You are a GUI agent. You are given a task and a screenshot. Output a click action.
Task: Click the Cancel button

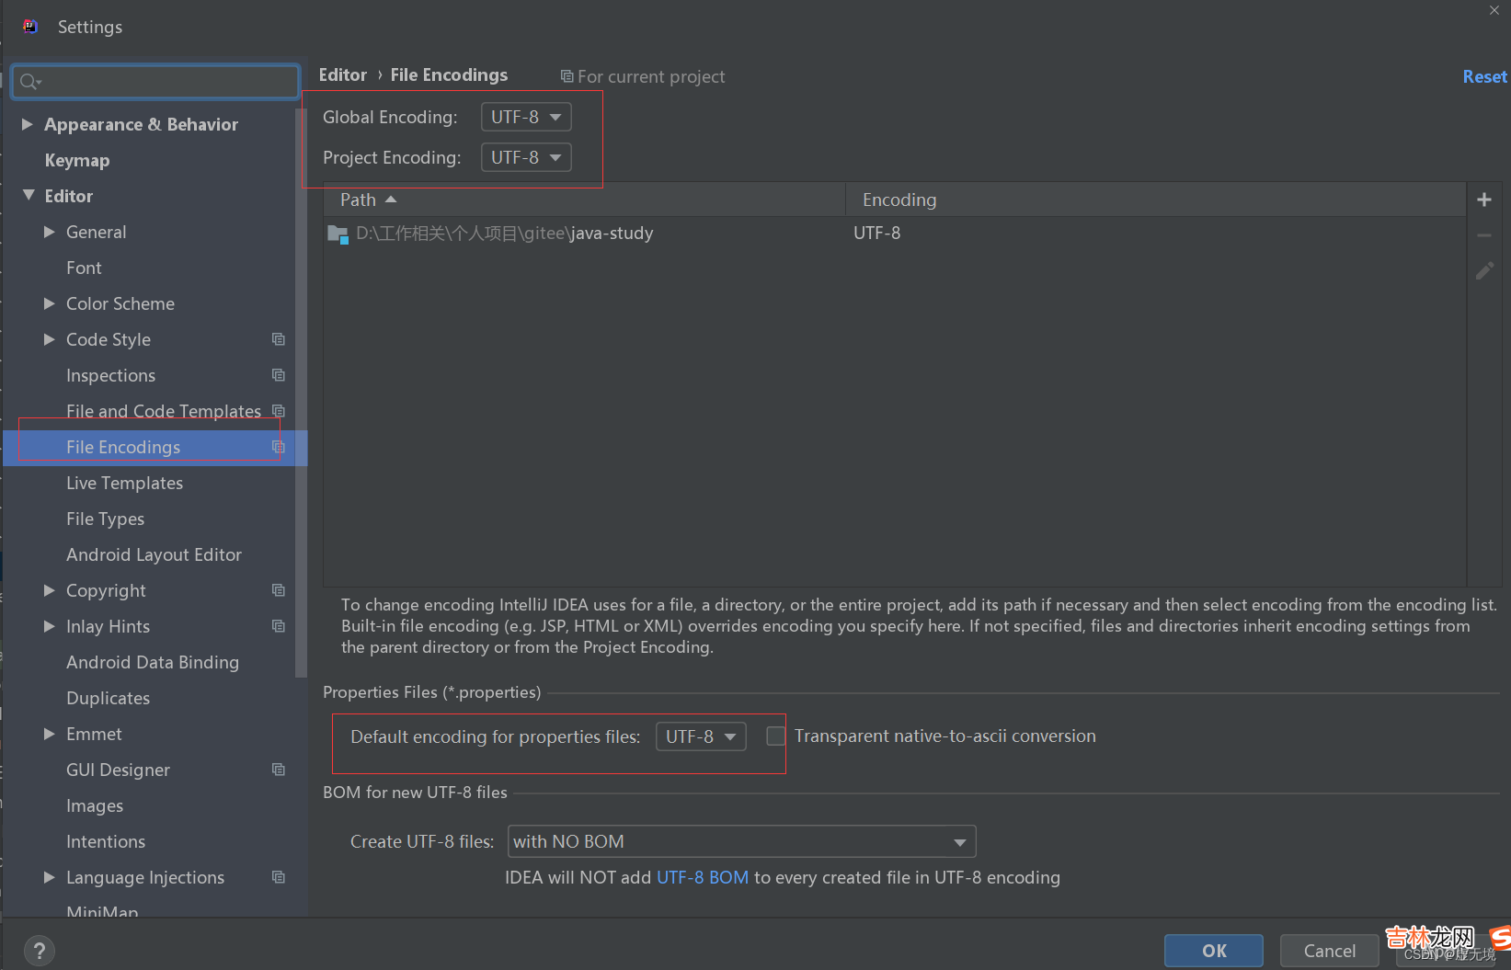click(1329, 951)
